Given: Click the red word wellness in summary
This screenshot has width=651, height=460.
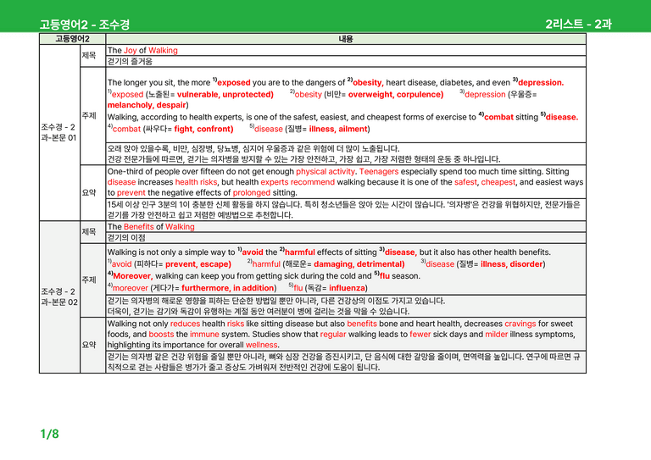Looking at the screenshot, I should click(261, 345).
